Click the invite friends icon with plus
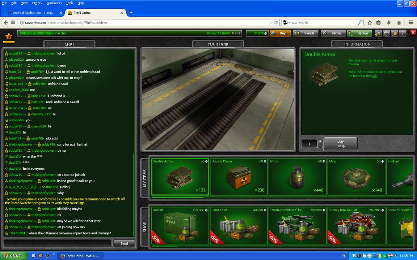Screen dimensions: 417x260 click(378, 33)
